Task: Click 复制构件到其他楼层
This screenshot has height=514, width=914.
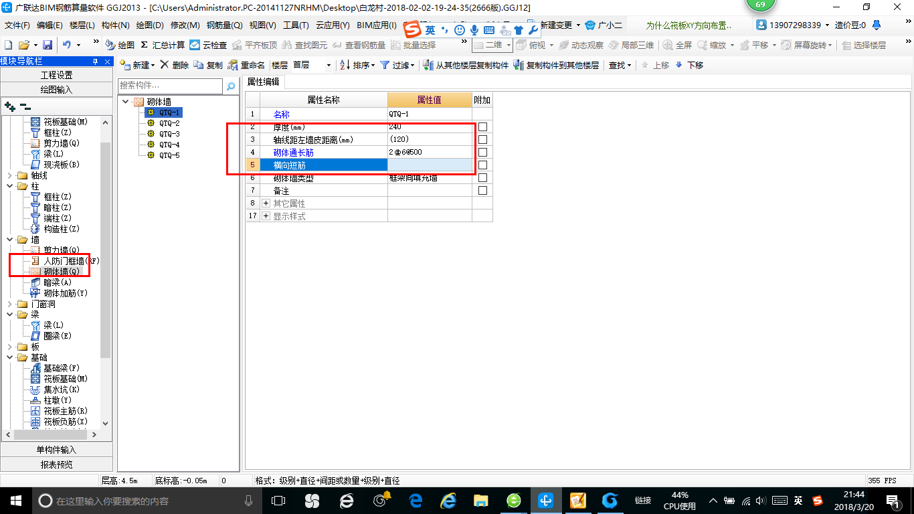Action: point(556,65)
